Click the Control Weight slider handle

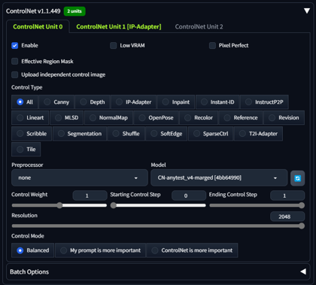[59, 205]
